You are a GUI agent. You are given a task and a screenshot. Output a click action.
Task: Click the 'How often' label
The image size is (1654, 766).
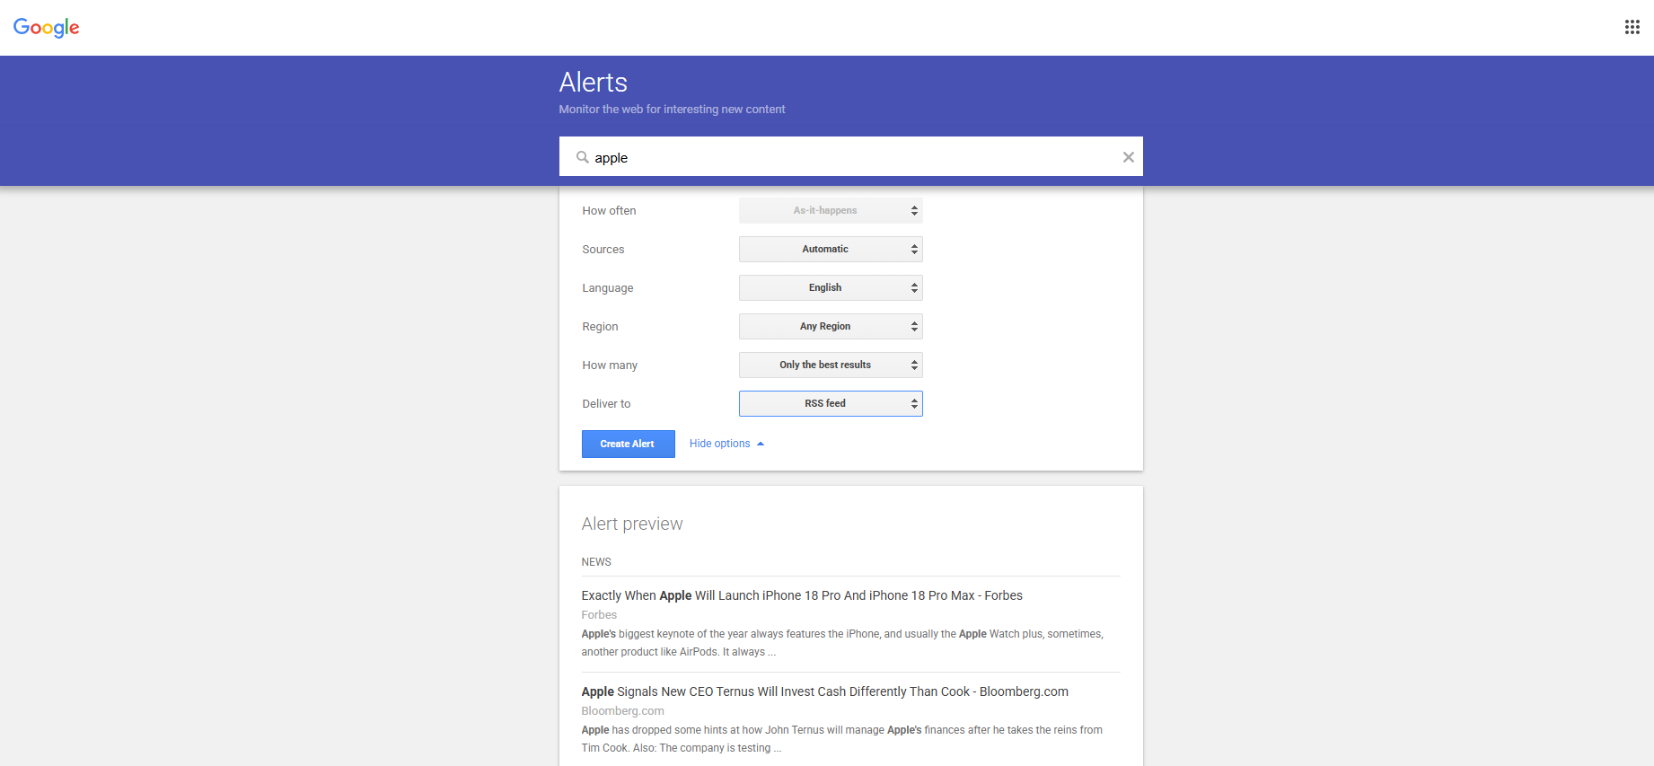(609, 211)
